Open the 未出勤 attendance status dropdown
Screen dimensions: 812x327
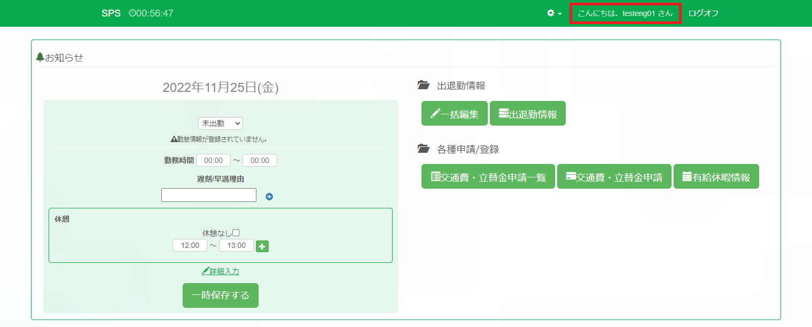pos(220,123)
